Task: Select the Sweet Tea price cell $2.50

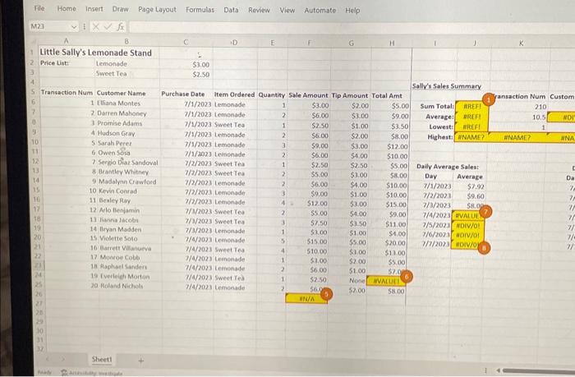Action: pyautogui.click(x=201, y=74)
